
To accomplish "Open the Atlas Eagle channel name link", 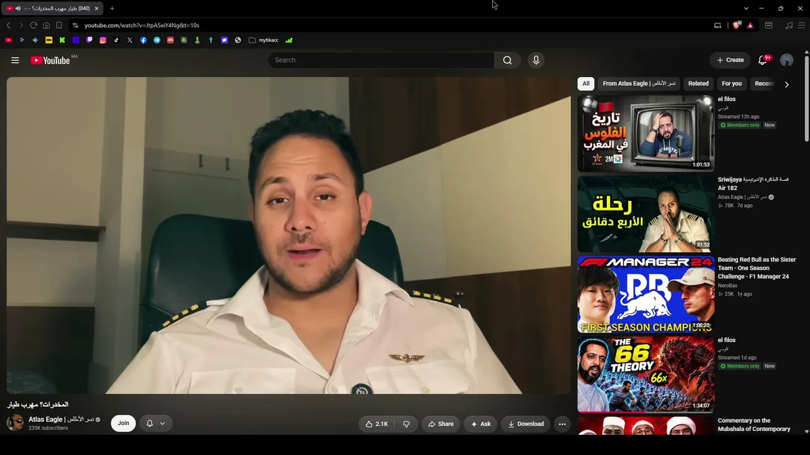I will click(61, 420).
